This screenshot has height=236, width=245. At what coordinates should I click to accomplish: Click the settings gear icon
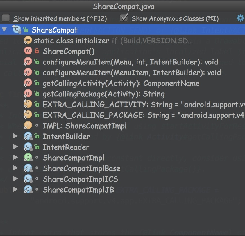(241, 18)
